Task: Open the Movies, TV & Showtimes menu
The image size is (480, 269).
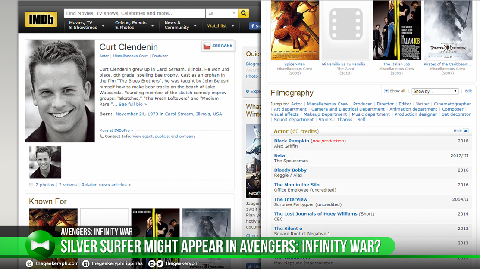Action: [x=87, y=25]
